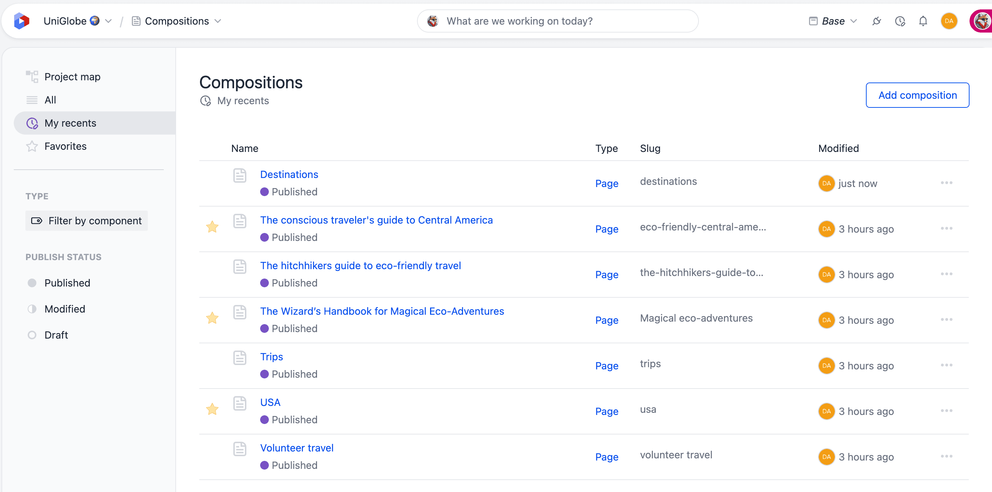992x492 pixels.
Task: Open Project map in sidebar
Action: point(95,76)
